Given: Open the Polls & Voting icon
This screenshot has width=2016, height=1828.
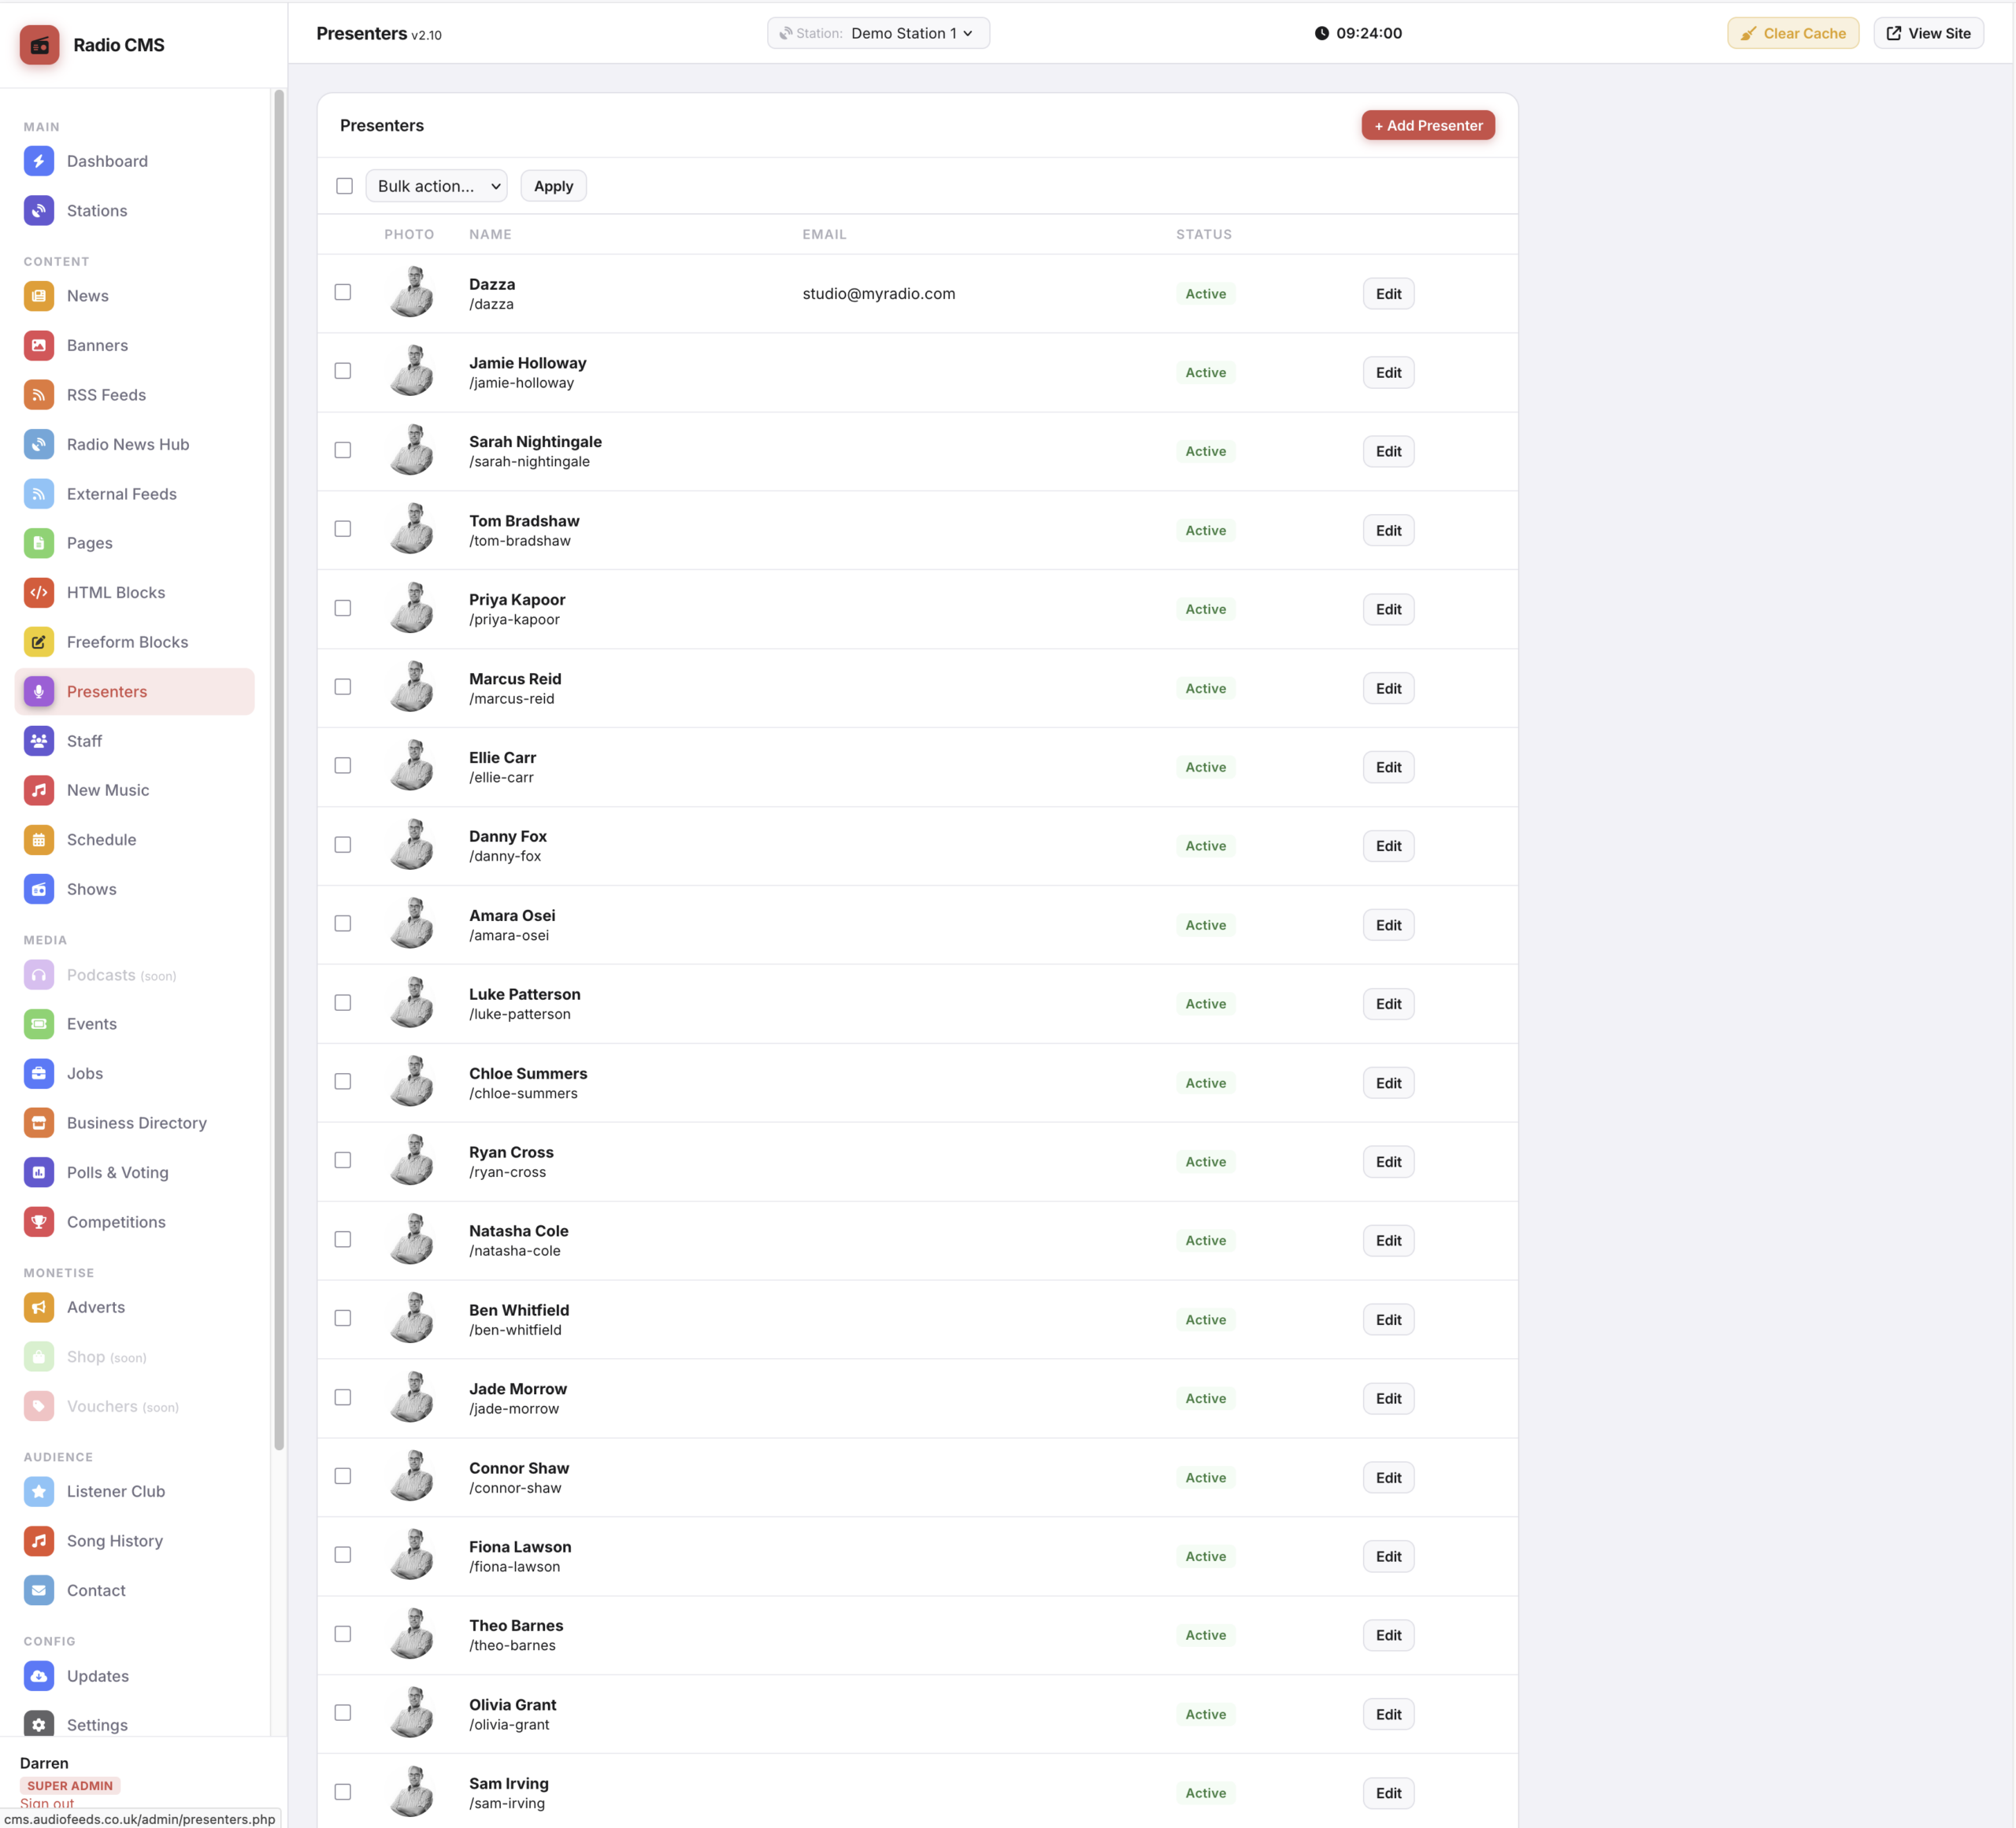Looking at the screenshot, I should [x=39, y=1172].
